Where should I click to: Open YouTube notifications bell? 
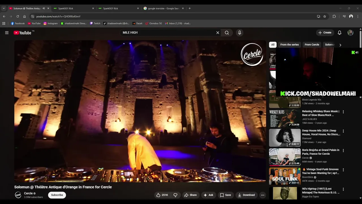[x=339, y=33]
